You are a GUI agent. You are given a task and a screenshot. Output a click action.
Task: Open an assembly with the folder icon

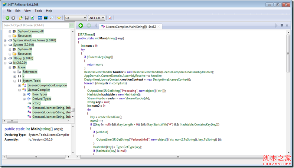pos(21,18)
